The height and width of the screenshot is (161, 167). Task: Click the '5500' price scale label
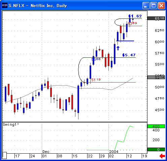(x=160, y=64)
